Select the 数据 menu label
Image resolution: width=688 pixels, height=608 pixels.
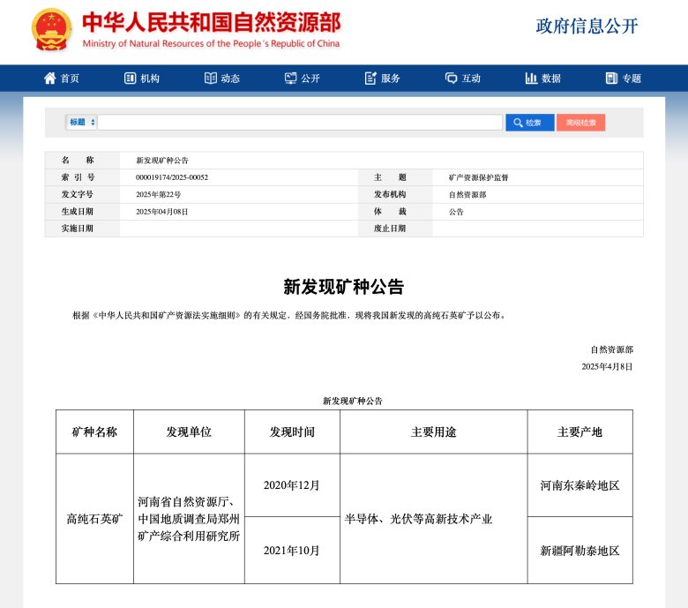551,78
